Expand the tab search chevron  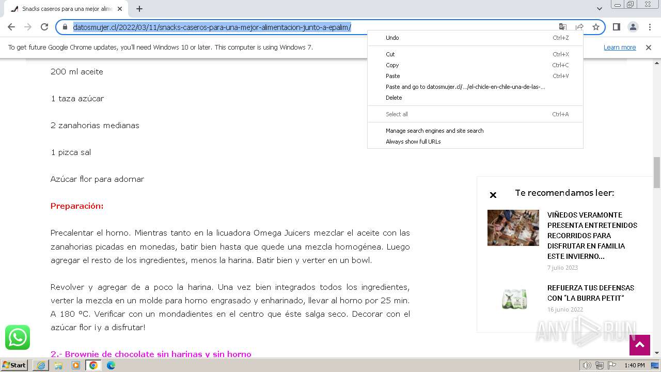coord(599,9)
